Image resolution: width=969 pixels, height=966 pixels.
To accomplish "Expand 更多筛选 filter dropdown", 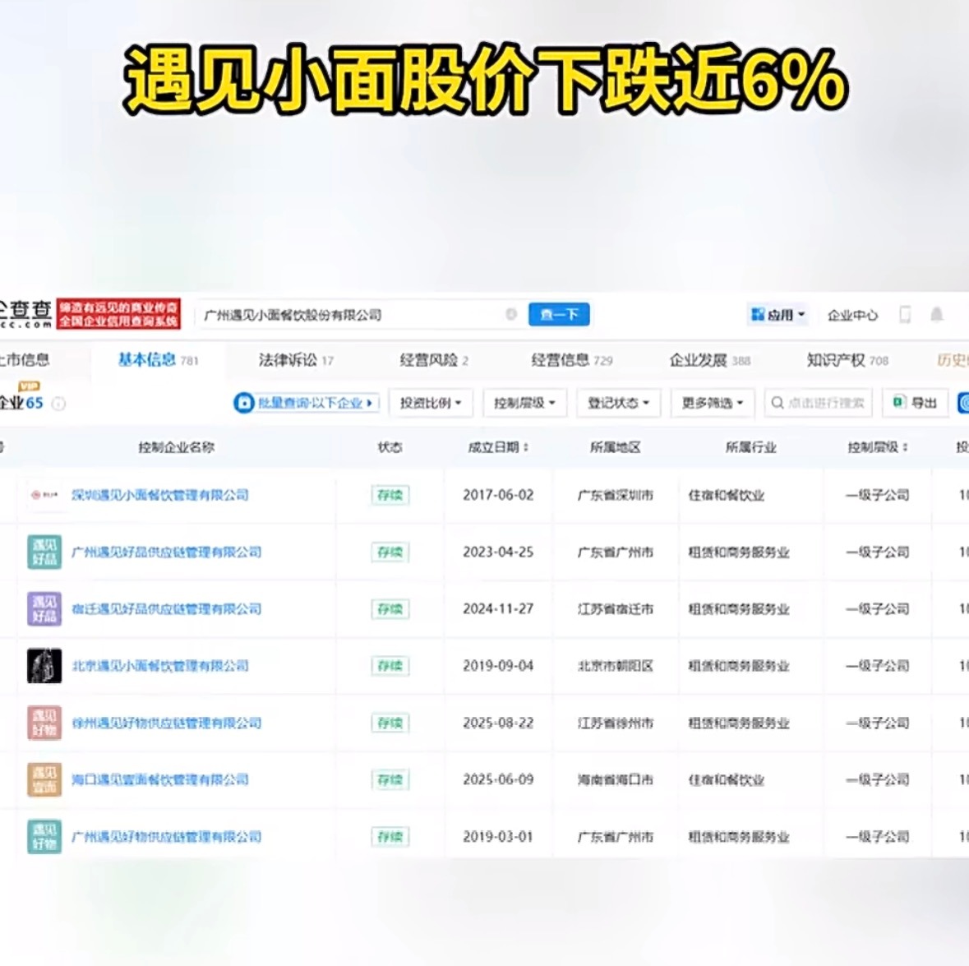I will [713, 403].
